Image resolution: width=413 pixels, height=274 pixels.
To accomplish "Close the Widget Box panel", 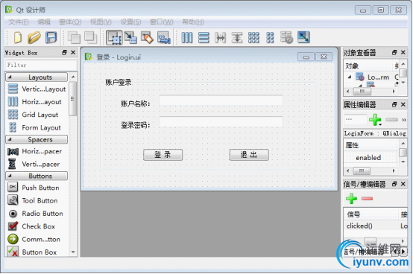I will click(73, 52).
